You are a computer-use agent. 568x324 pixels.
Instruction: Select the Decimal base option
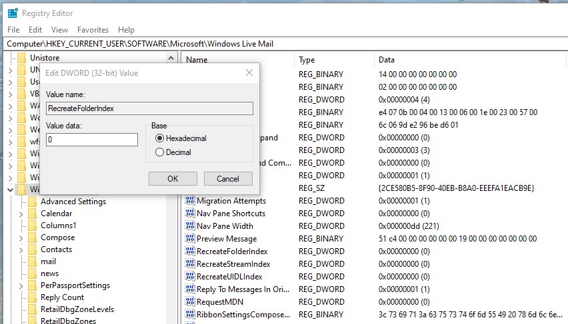(x=159, y=152)
